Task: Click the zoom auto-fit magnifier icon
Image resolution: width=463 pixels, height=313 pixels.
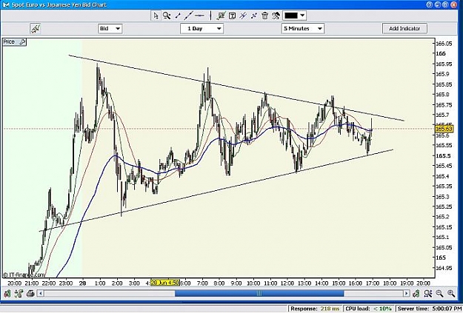Action: (428, 293)
